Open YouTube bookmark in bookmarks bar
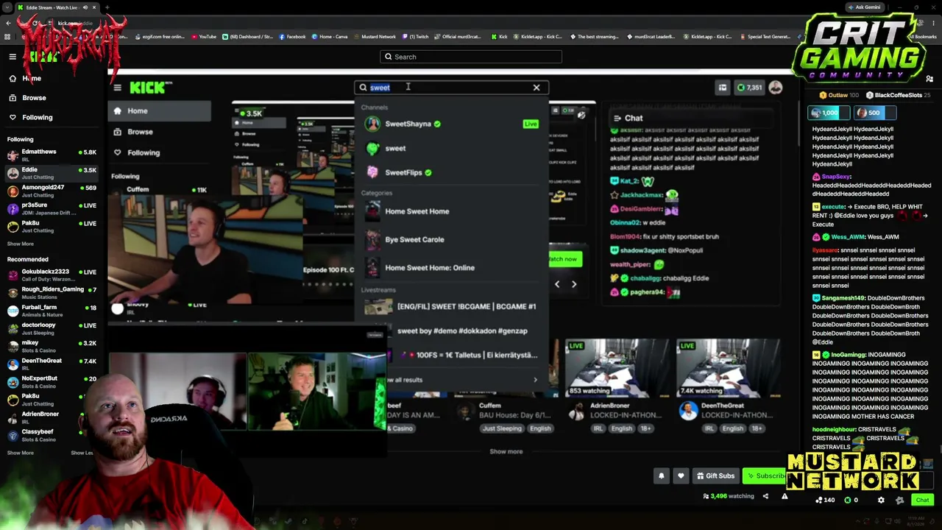The width and height of the screenshot is (942, 530). pyautogui.click(x=204, y=36)
